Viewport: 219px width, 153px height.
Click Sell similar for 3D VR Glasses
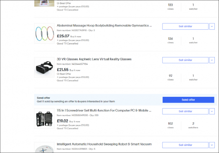click(x=185, y=60)
